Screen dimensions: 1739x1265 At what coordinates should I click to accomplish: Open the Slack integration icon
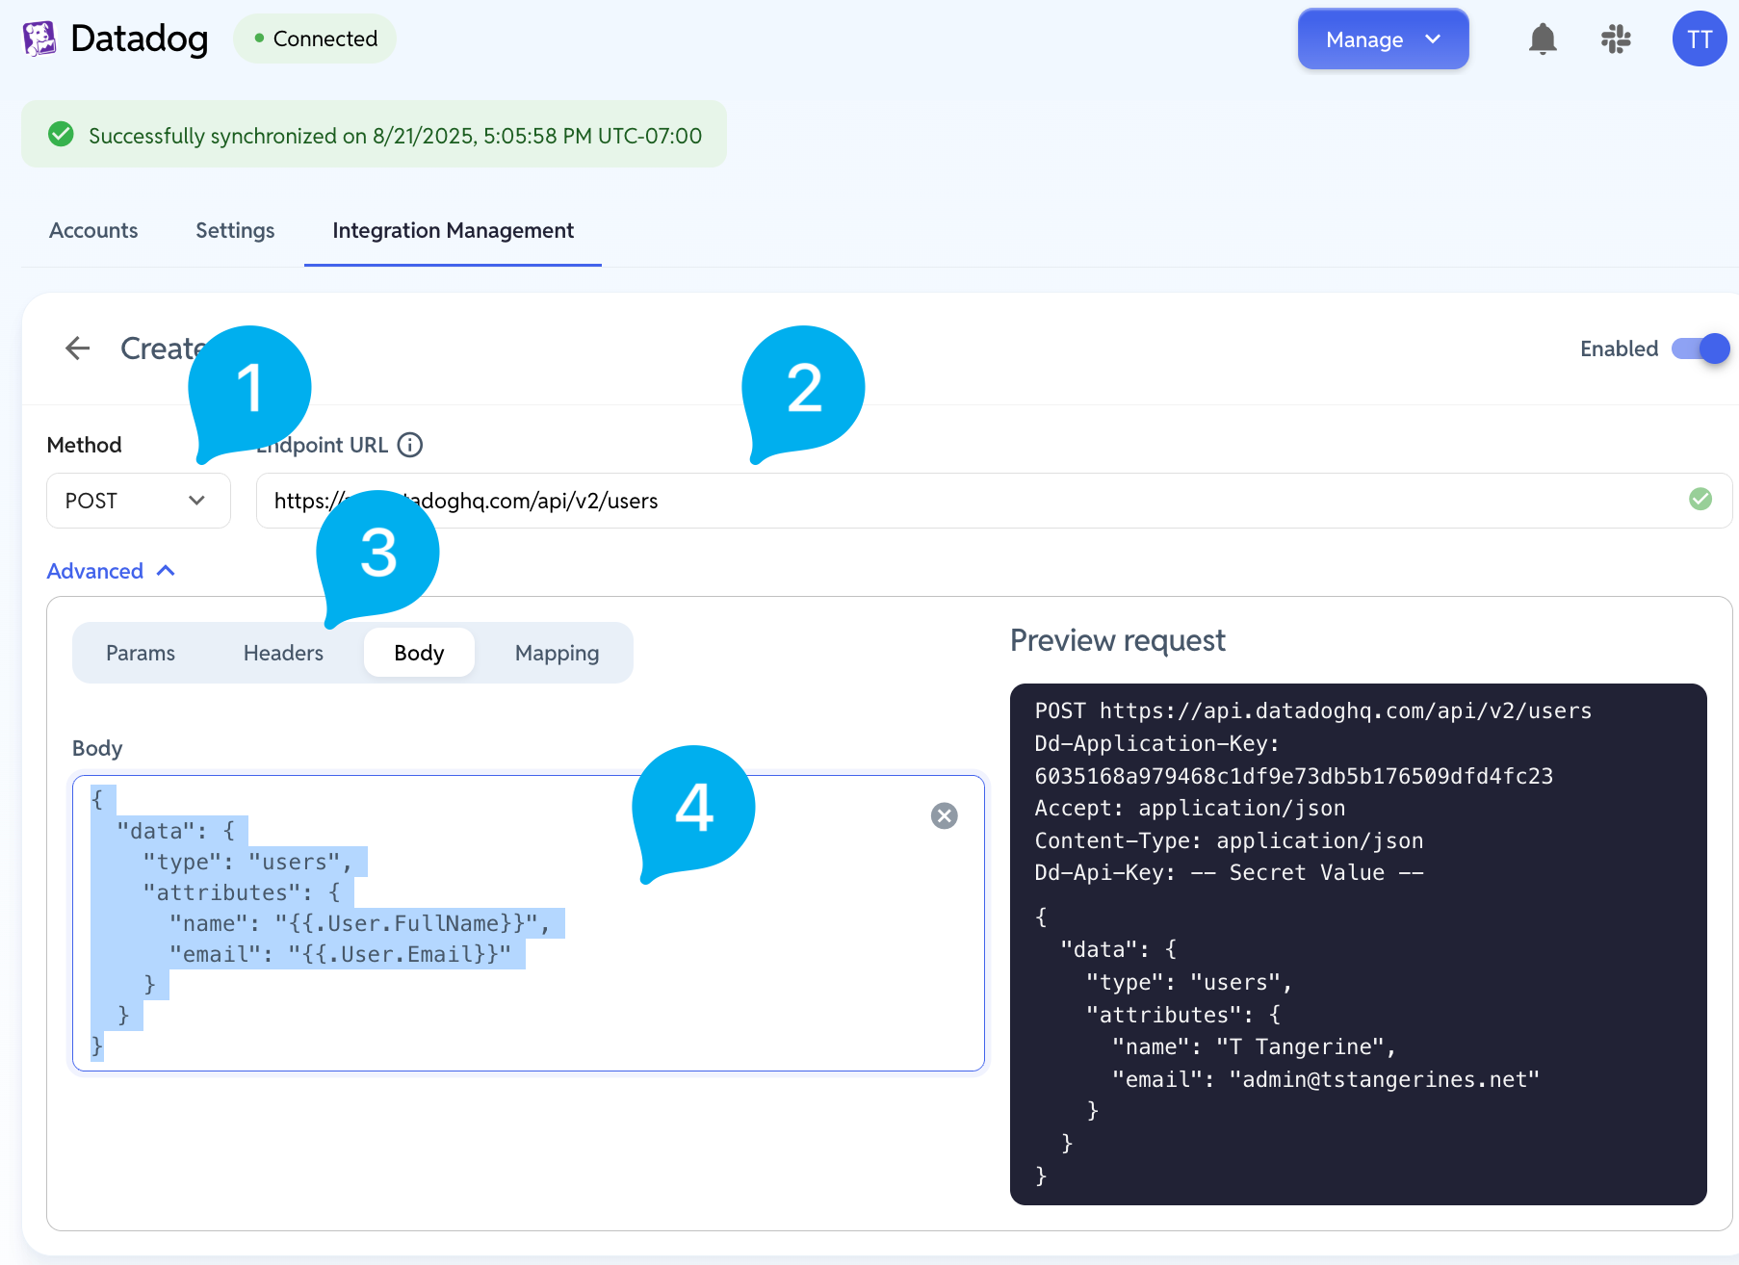[1616, 39]
